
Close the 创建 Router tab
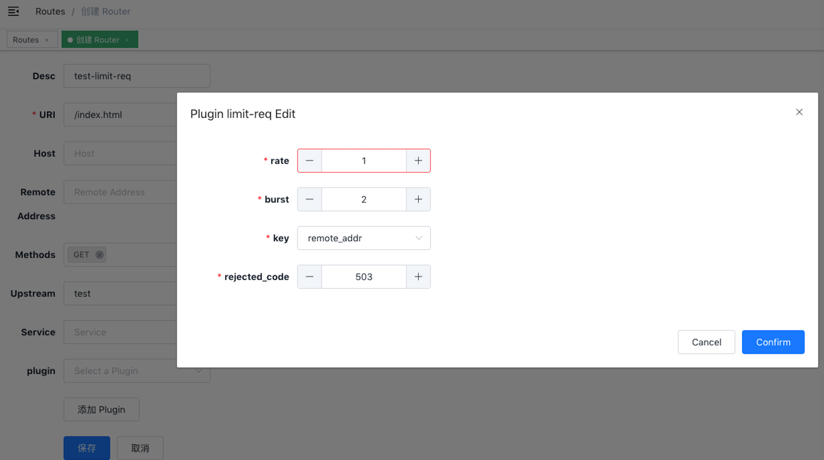tap(127, 40)
